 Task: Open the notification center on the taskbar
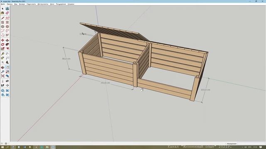tap(261, 147)
